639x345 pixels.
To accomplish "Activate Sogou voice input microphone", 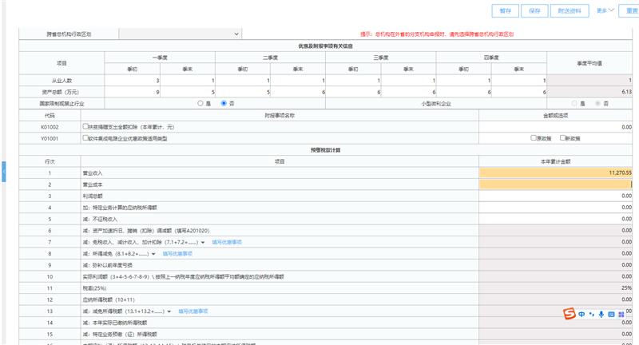I will pos(601,314).
